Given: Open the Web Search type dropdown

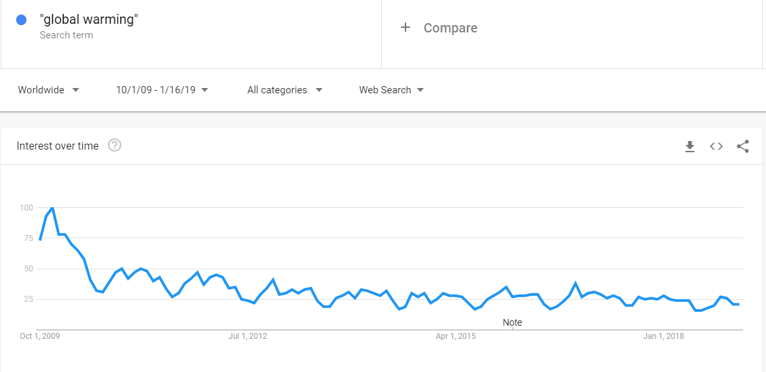Looking at the screenshot, I should coord(392,90).
